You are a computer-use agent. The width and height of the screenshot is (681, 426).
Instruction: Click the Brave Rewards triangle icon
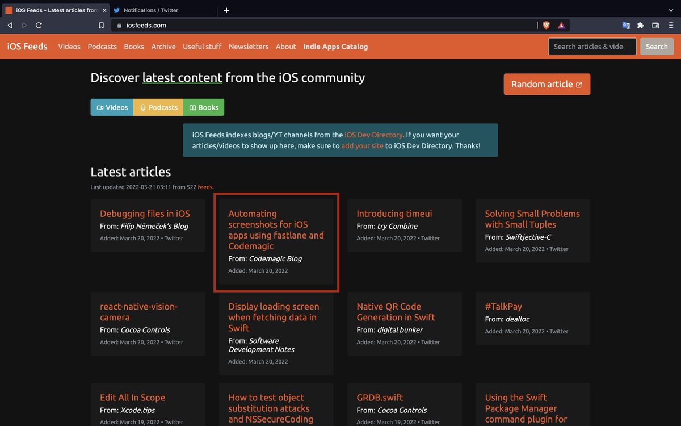[561, 25]
